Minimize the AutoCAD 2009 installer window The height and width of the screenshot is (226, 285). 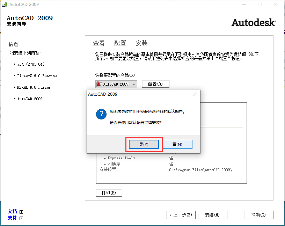244,5
